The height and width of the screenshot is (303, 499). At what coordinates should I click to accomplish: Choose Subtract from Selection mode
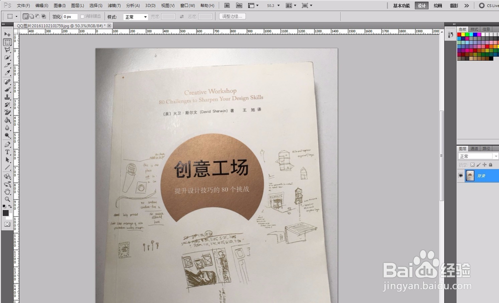[x=37, y=16]
